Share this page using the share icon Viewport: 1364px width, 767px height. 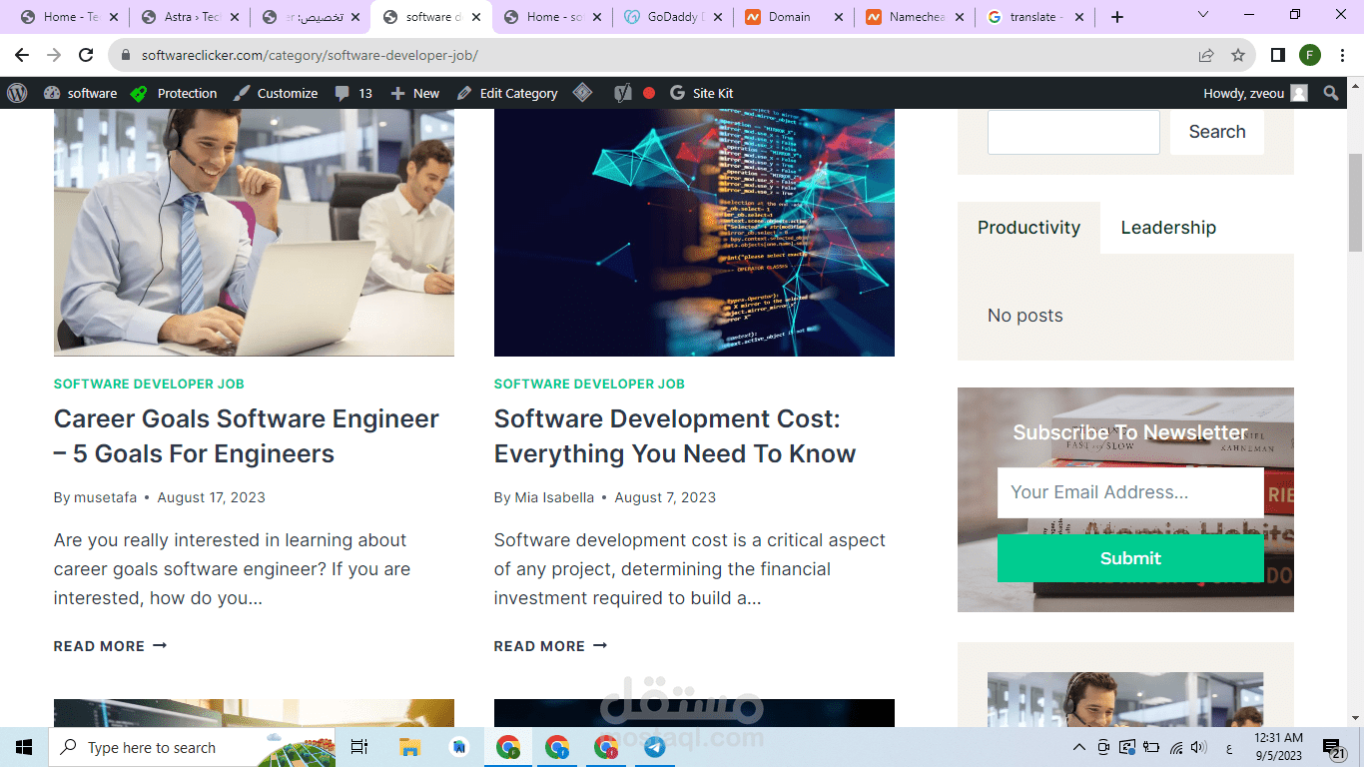[1206, 55]
